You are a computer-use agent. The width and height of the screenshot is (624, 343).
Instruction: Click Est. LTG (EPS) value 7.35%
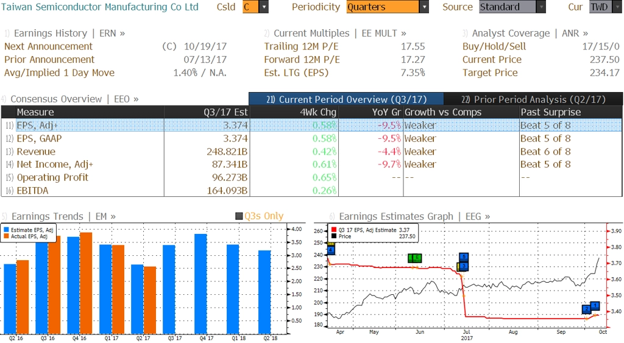413,73
